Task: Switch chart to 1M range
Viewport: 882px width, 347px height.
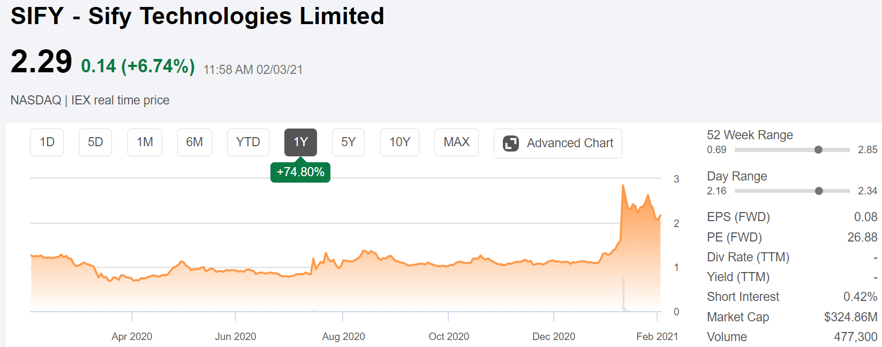Action: pos(145,142)
